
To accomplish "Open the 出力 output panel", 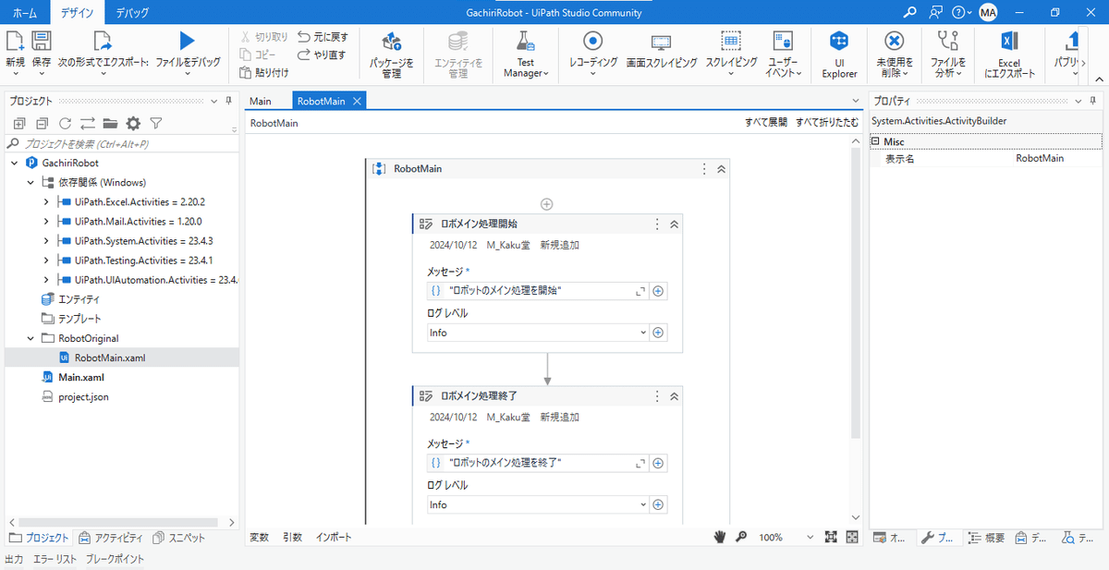I will pyautogui.click(x=14, y=559).
